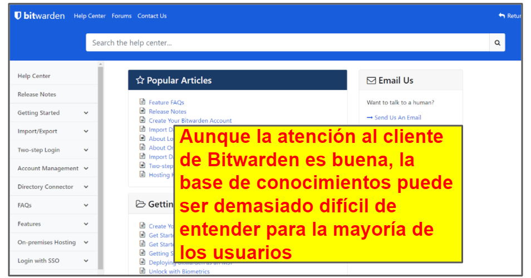This screenshot has height=278, width=531.
Task: Click the sidebar scrollbar up arrow
Action: (x=100, y=64)
